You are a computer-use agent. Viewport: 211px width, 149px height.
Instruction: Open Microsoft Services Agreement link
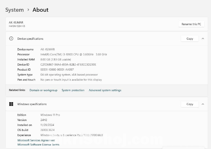pyautogui.click(x=36, y=140)
